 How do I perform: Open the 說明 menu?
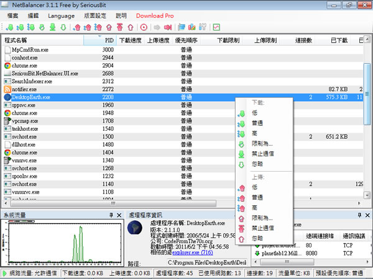click(x=121, y=16)
